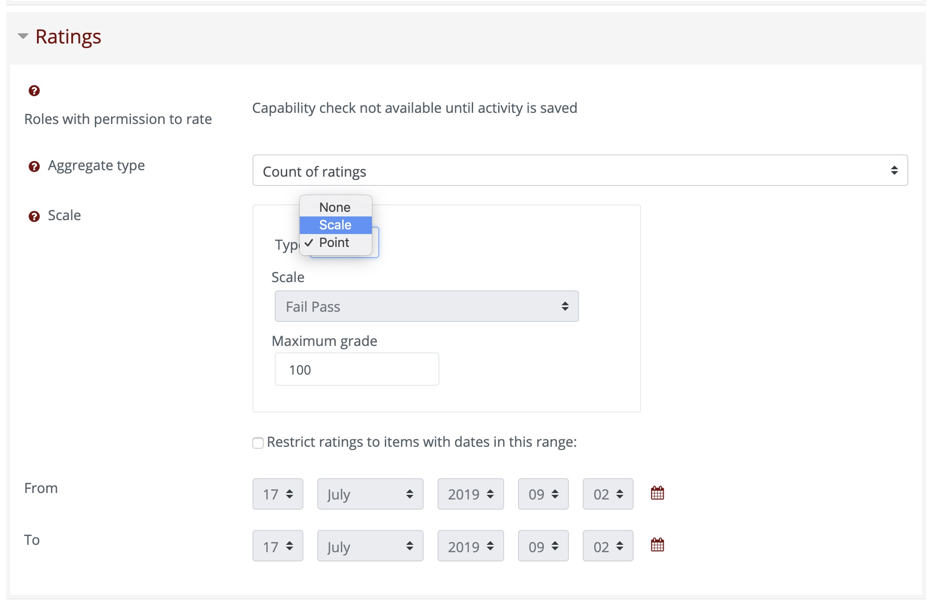Image resolution: width=937 pixels, height=604 pixels.
Task: Choose "Point" from the Type menu
Action: [x=335, y=242]
